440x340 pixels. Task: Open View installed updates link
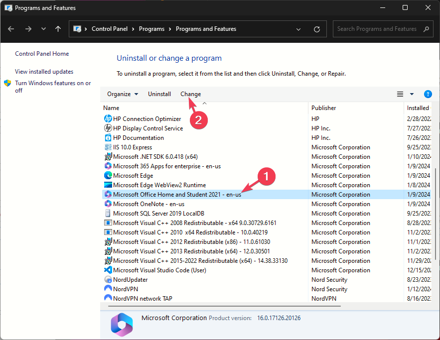point(44,72)
